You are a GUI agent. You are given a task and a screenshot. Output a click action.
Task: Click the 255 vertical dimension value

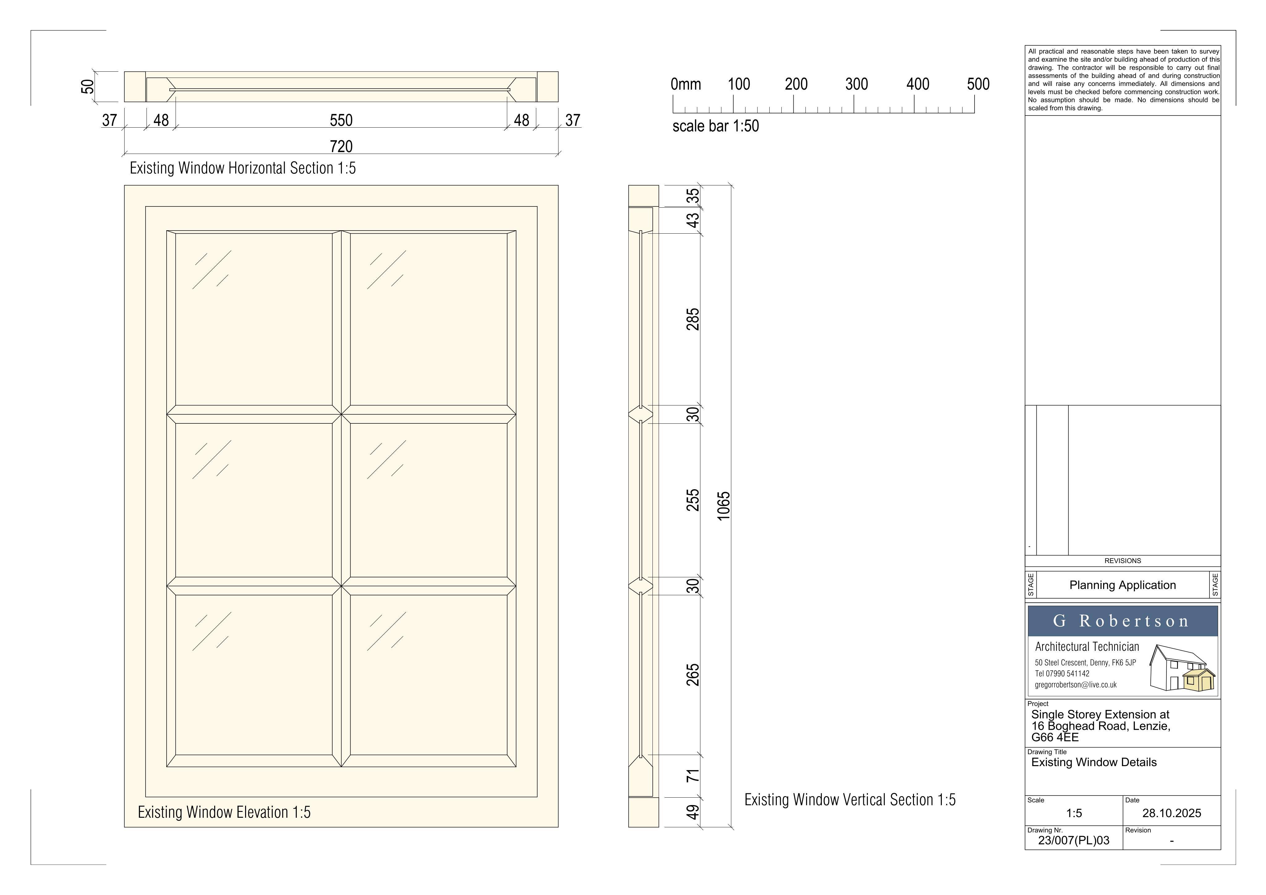pos(693,500)
